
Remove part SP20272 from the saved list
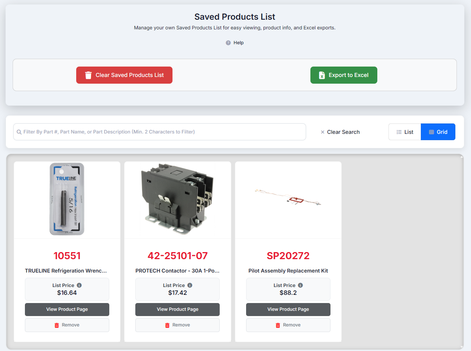coord(288,325)
